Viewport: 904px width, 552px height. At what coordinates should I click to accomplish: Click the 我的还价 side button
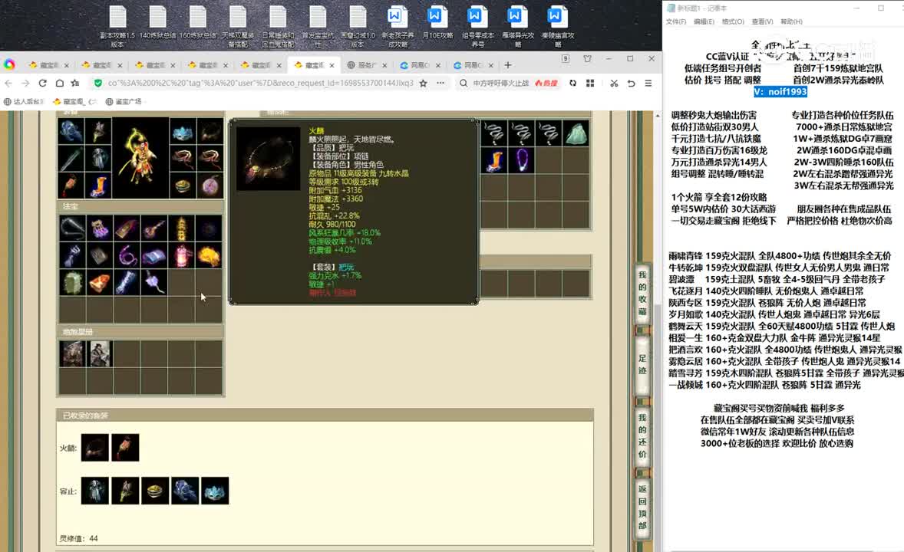[x=642, y=435]
